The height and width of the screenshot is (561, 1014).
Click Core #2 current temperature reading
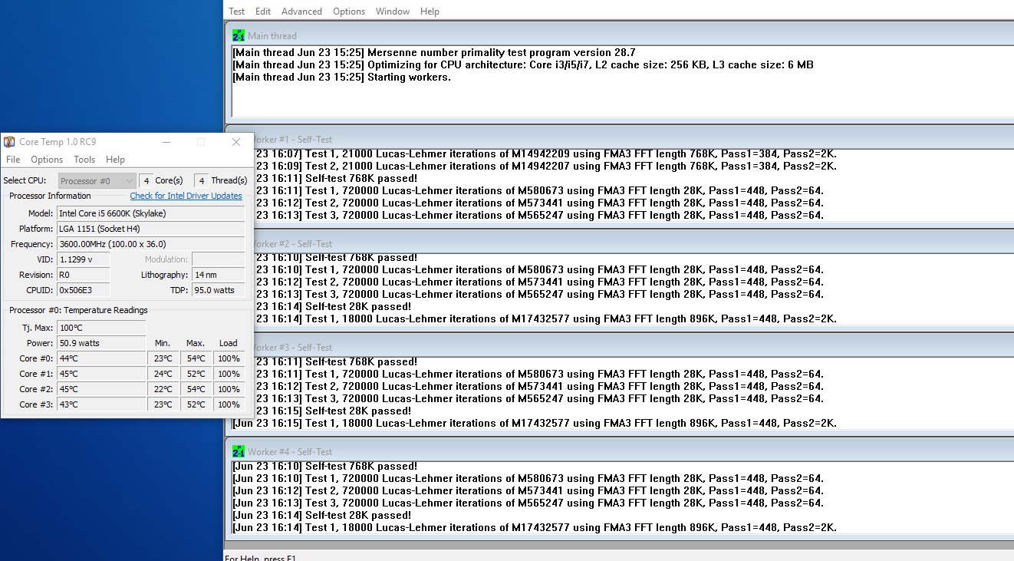tap(101, 389)
